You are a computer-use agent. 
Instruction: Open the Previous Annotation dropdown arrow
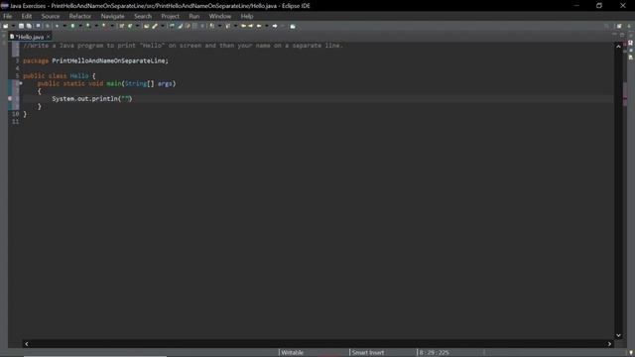click(235, 26)
